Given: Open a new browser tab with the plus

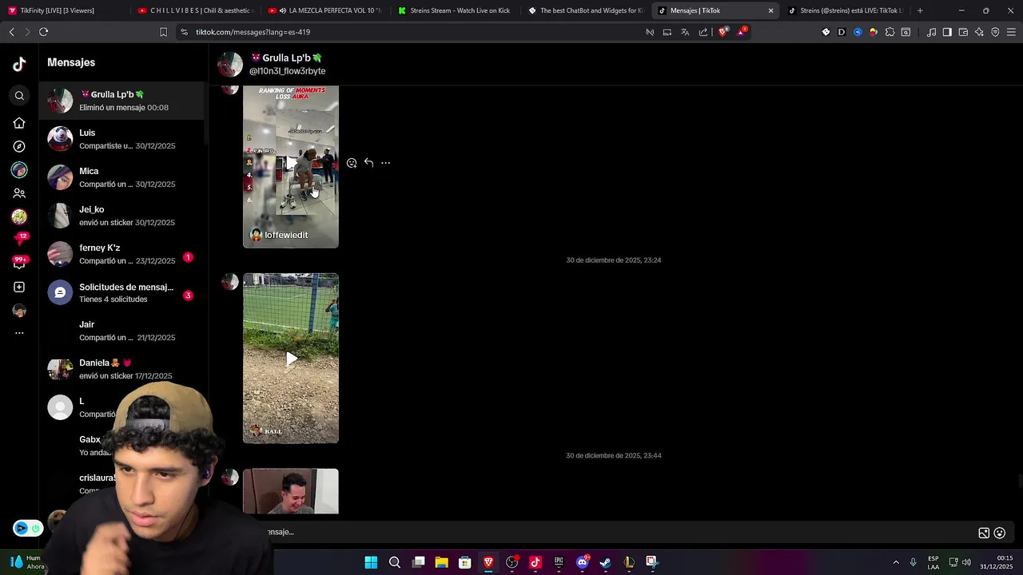Looking at the screenshot, I should [x=920, y=10].
